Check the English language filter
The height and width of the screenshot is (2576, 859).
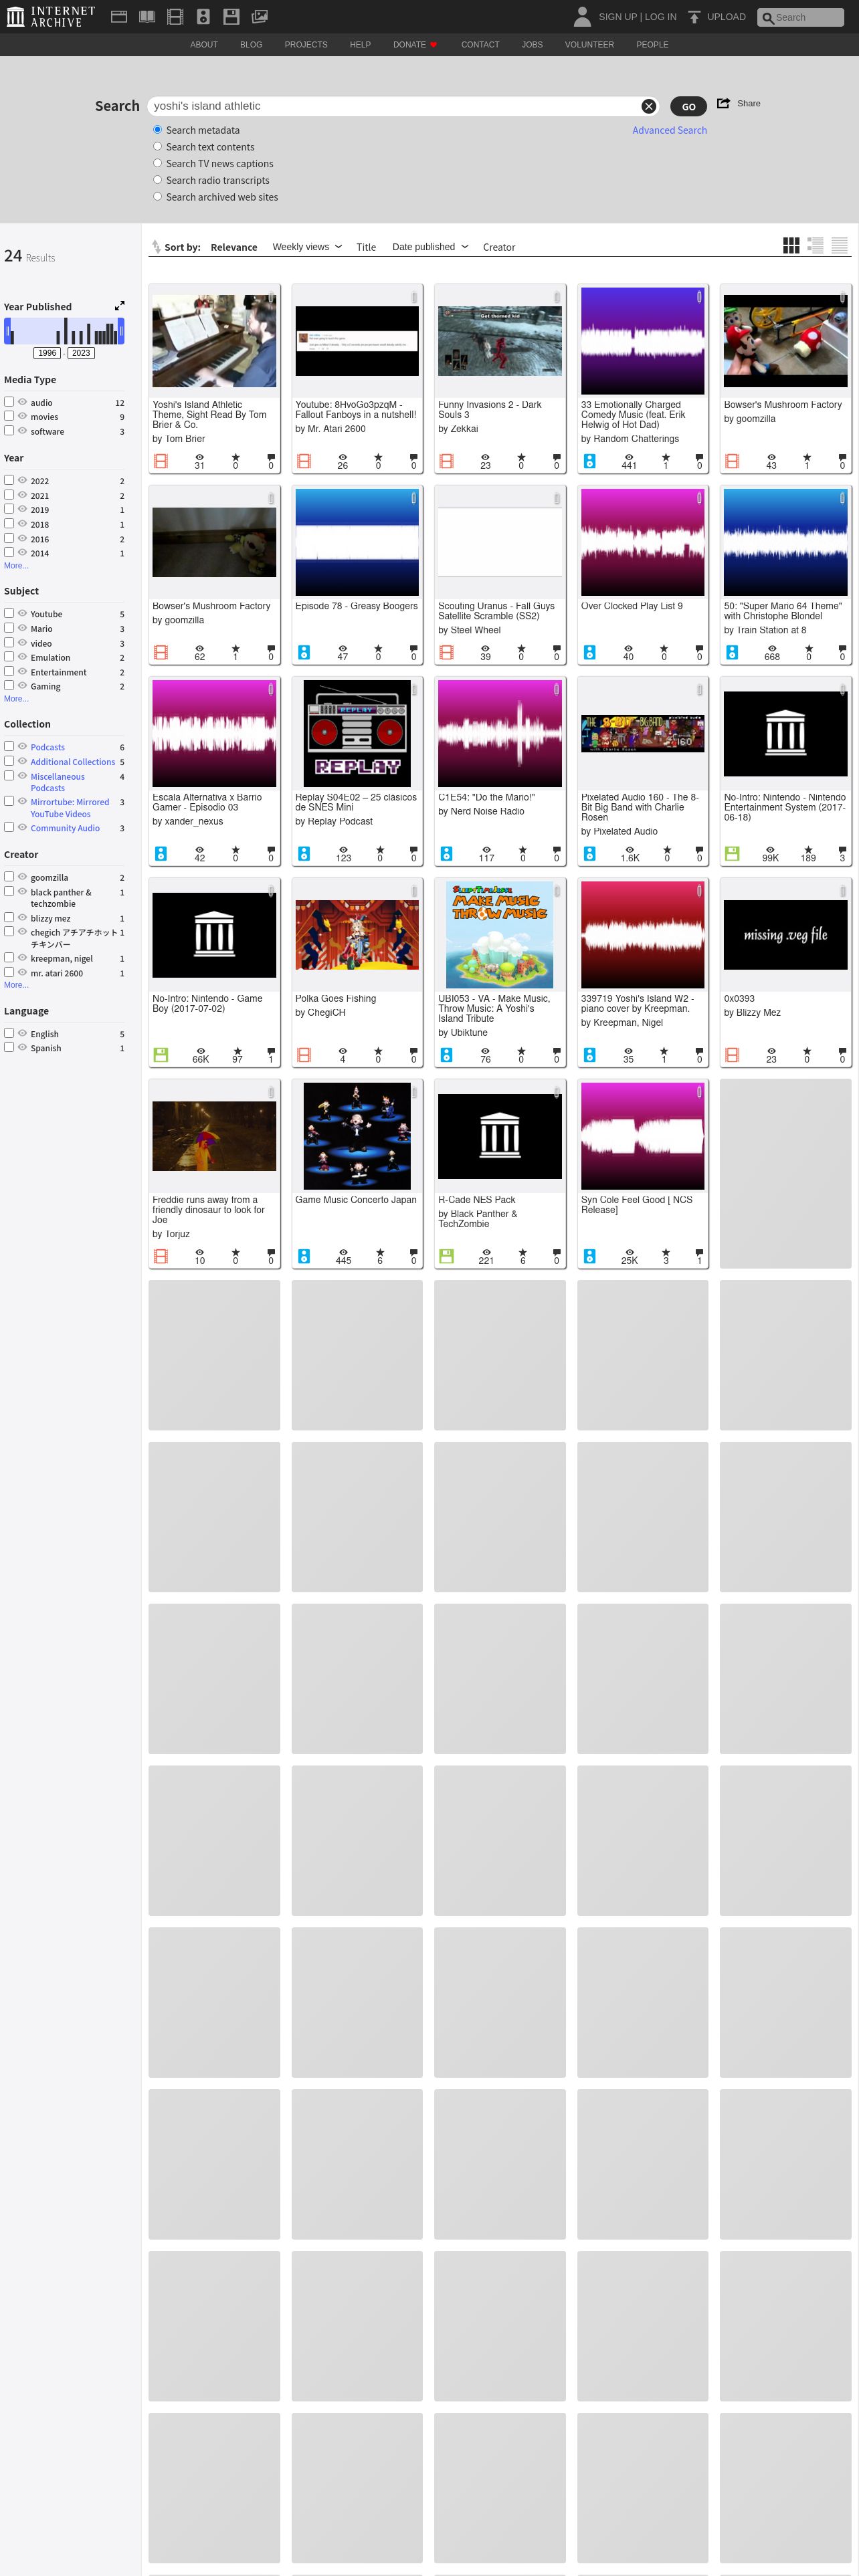(x=9, y=1033)
